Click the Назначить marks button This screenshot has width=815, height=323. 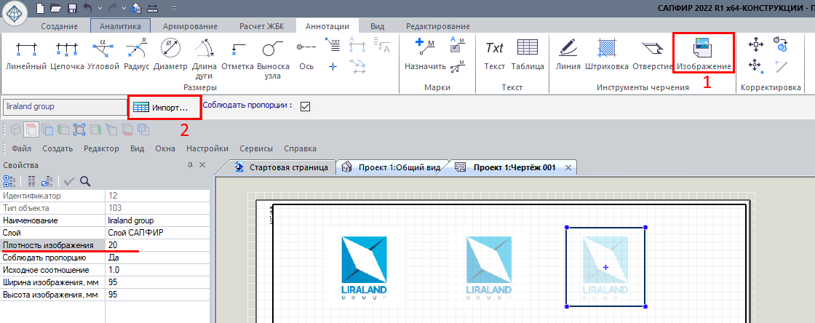(x=426, y=55)
